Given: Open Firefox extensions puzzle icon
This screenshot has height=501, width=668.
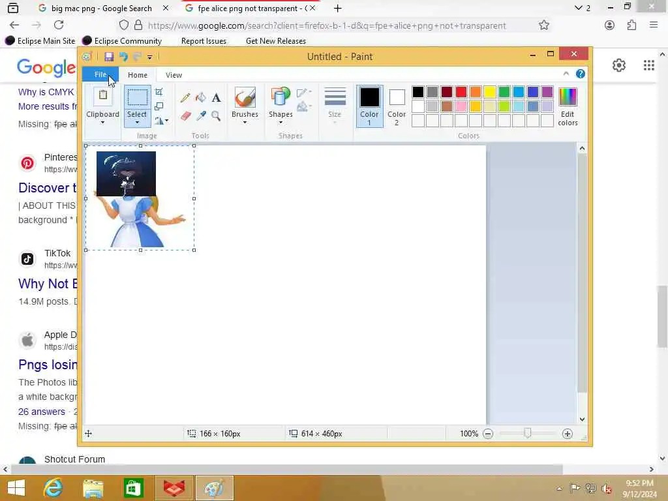Looking at the screenshot, I should tap(631, 25).
